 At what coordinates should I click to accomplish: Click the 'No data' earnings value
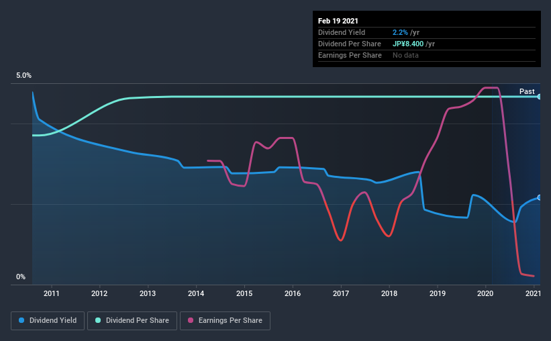(x=405, y=55)
